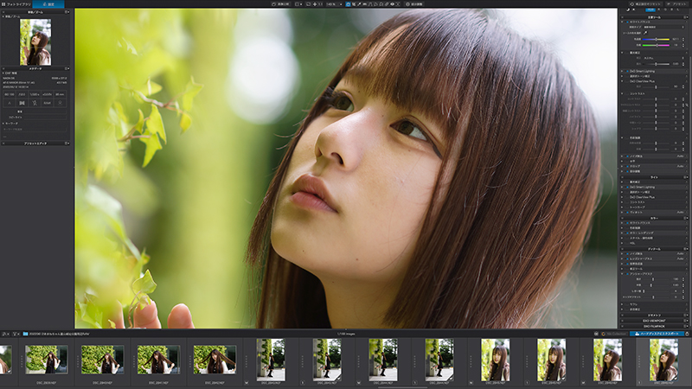The width and height of the screenshot is (692, 389).
Task: Adjust the exposure compensation slider
Action: [x=656, y=64]
